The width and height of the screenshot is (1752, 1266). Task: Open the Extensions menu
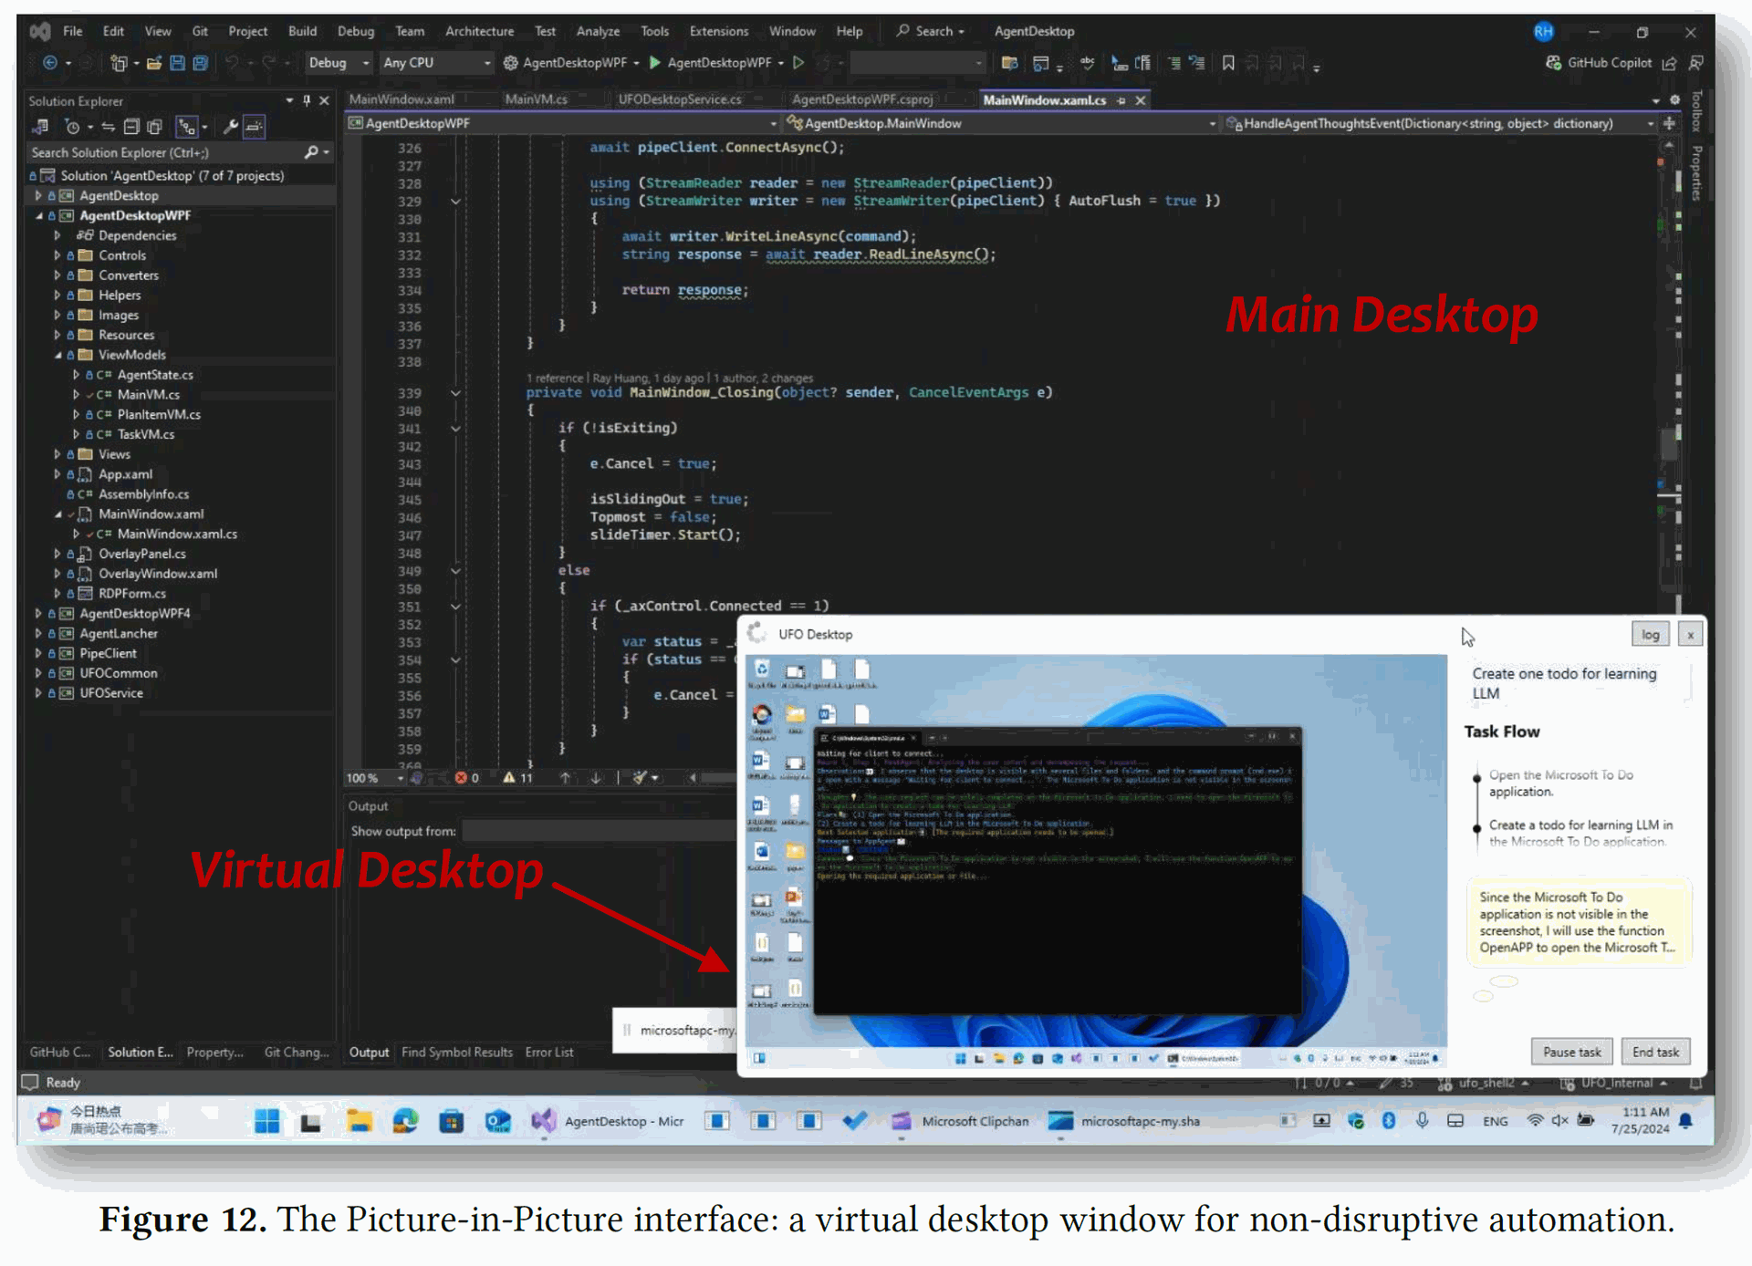[718, 31]
